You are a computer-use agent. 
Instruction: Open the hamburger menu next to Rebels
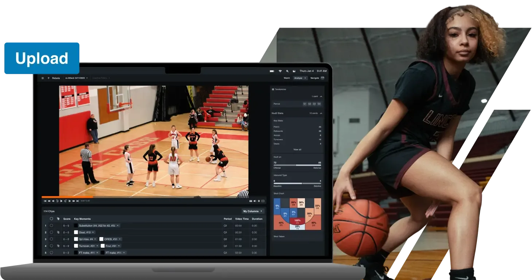pyautogui.click(x=43, y=78)
